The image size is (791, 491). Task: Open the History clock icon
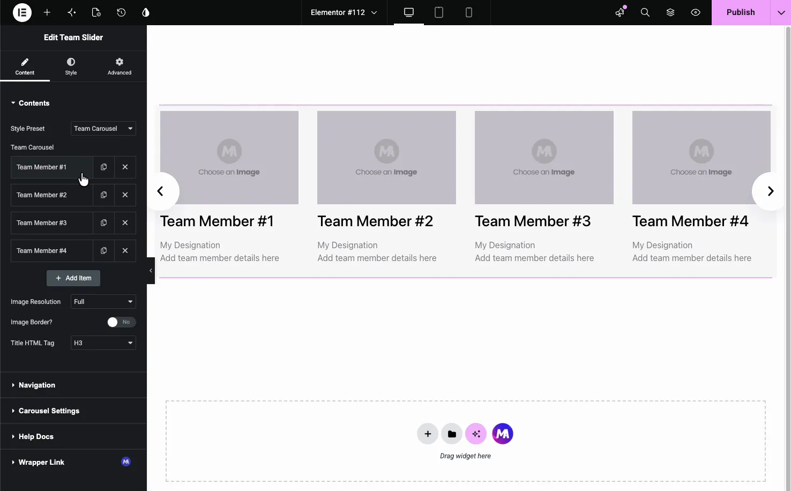pos(121,12)
